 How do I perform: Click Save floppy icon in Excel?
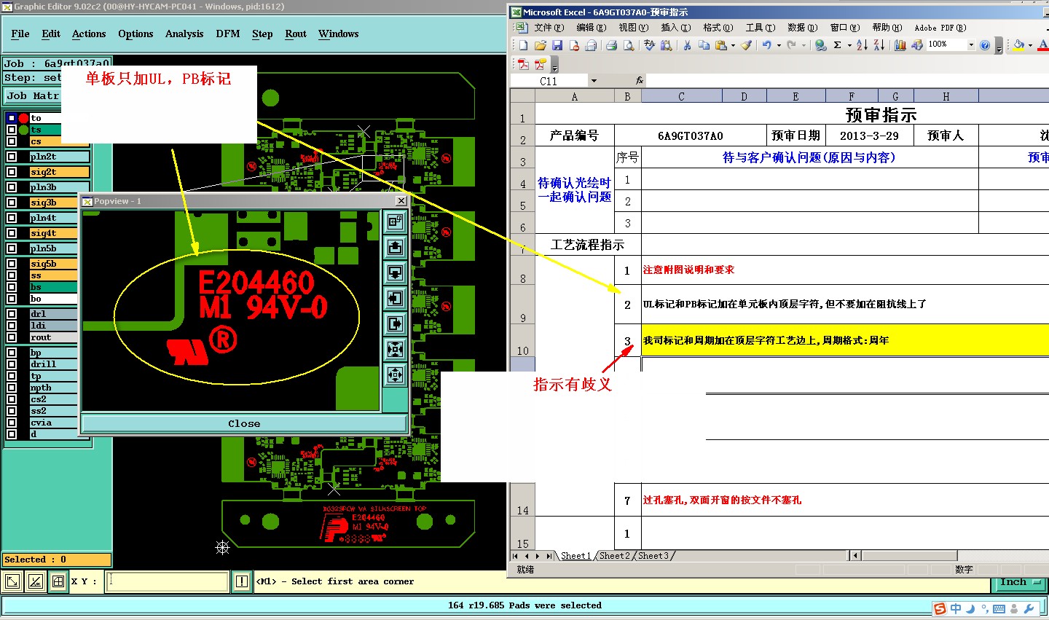point(557,45)
